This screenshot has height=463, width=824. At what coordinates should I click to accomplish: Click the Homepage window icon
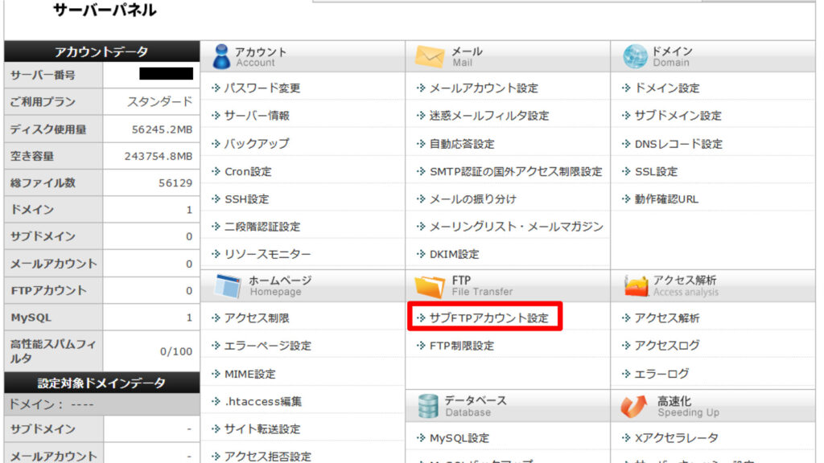(x=228, y=286)
